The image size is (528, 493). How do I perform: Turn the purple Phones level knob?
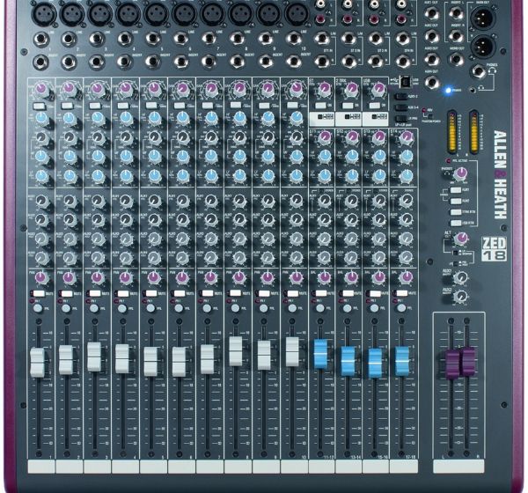(460, 173)
